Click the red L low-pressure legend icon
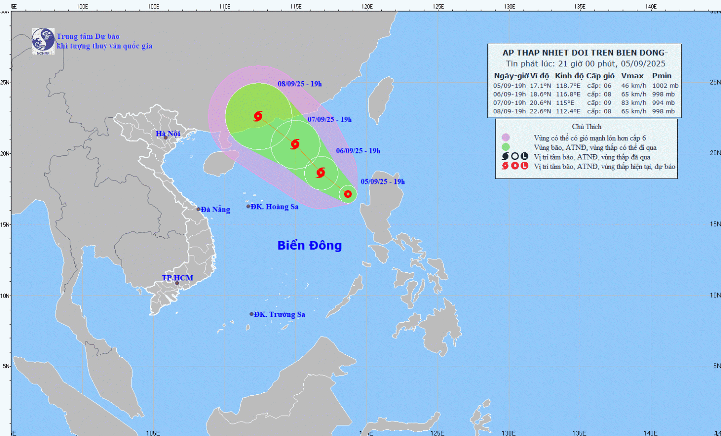The height and width of the screenshot is (436, 721). (524, 166)
